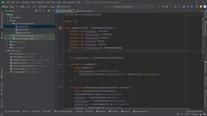
Task: Collapse the Gradle Scripts node
Action: (x=5, y=51)
